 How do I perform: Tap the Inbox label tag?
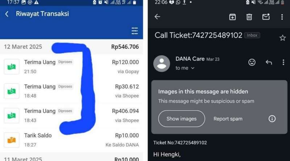pos(252,35)
